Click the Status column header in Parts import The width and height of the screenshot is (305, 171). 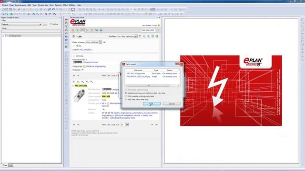coord(170,70)
